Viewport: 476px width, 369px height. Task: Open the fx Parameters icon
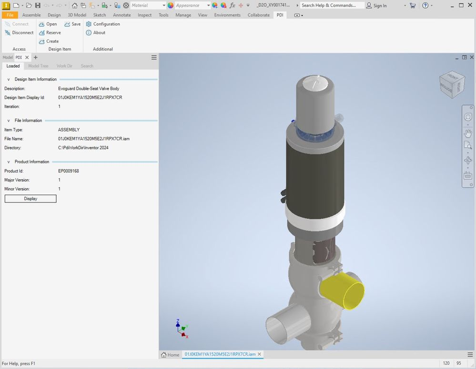(233, 5)
